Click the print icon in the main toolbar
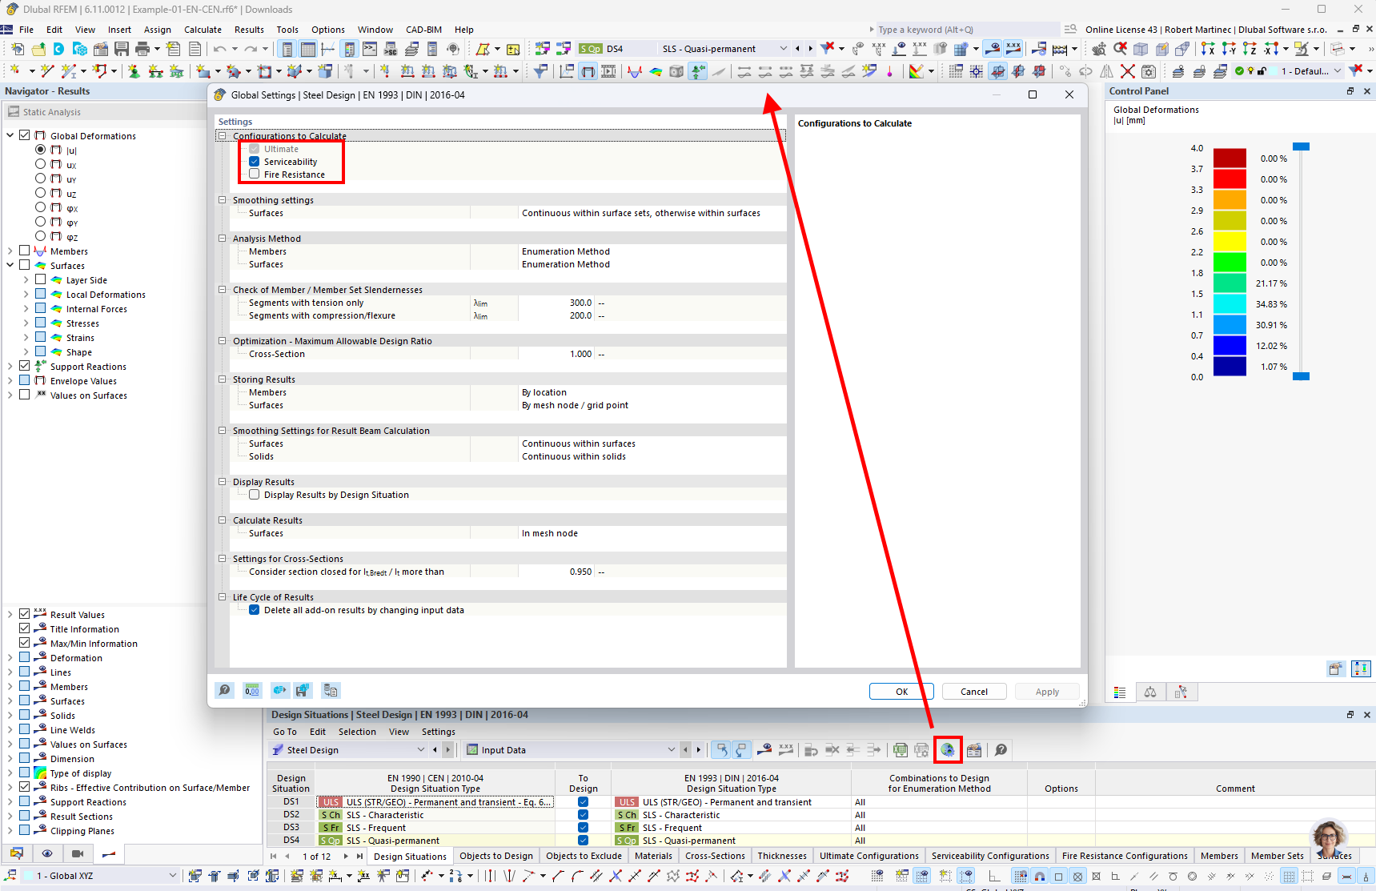The height and width of the screenshot is (891, 1376). click(142, 49)
